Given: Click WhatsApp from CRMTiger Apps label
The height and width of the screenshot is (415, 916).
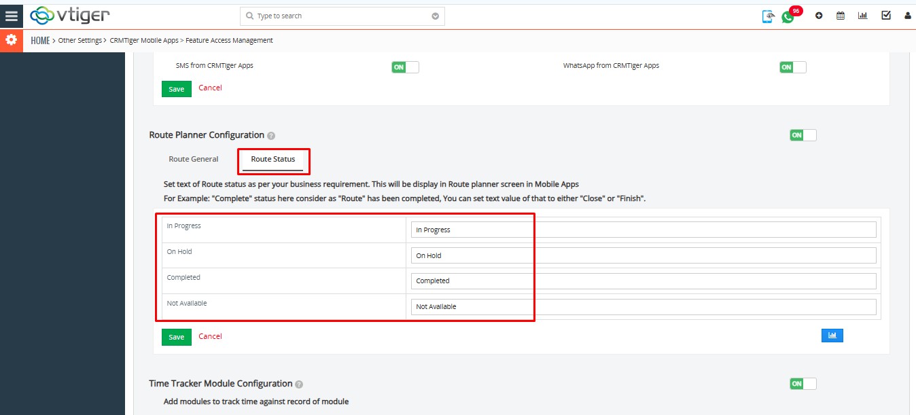Looking at the screenshot, I should [611, 66].
